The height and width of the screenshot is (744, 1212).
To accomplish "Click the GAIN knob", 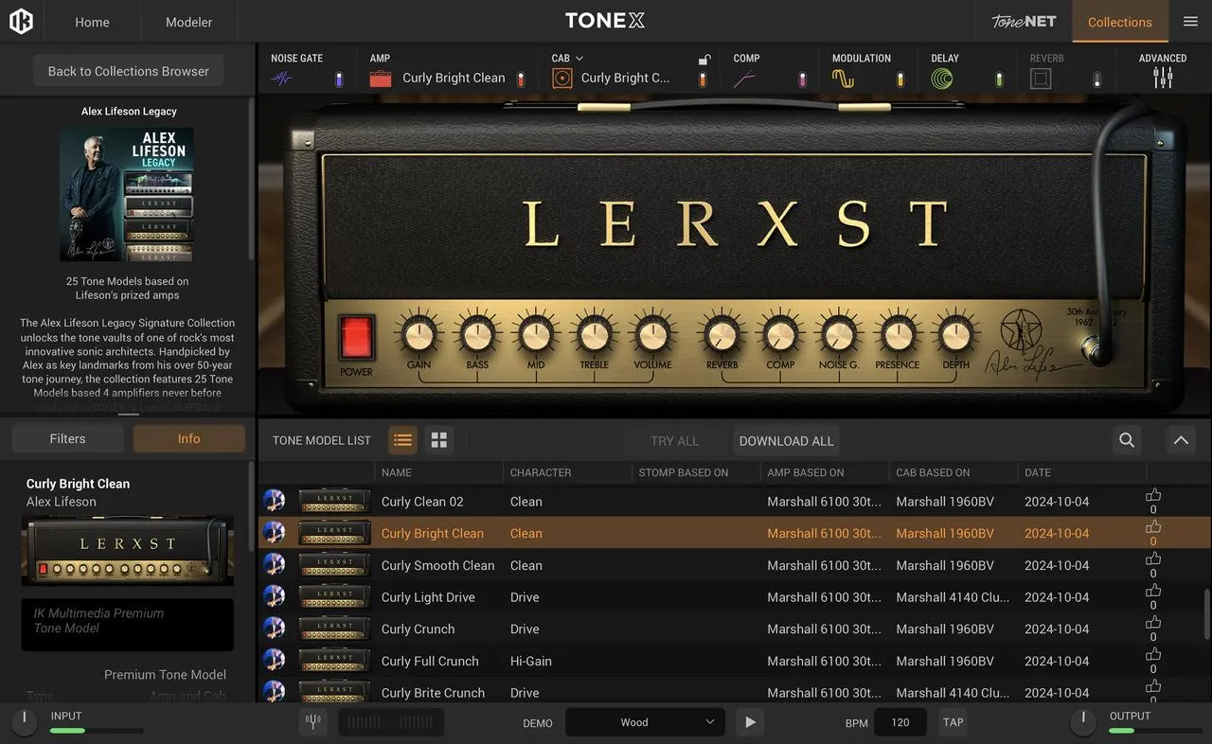I will point(419,335).
